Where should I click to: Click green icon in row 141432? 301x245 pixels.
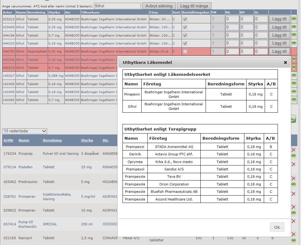point(294,83)
